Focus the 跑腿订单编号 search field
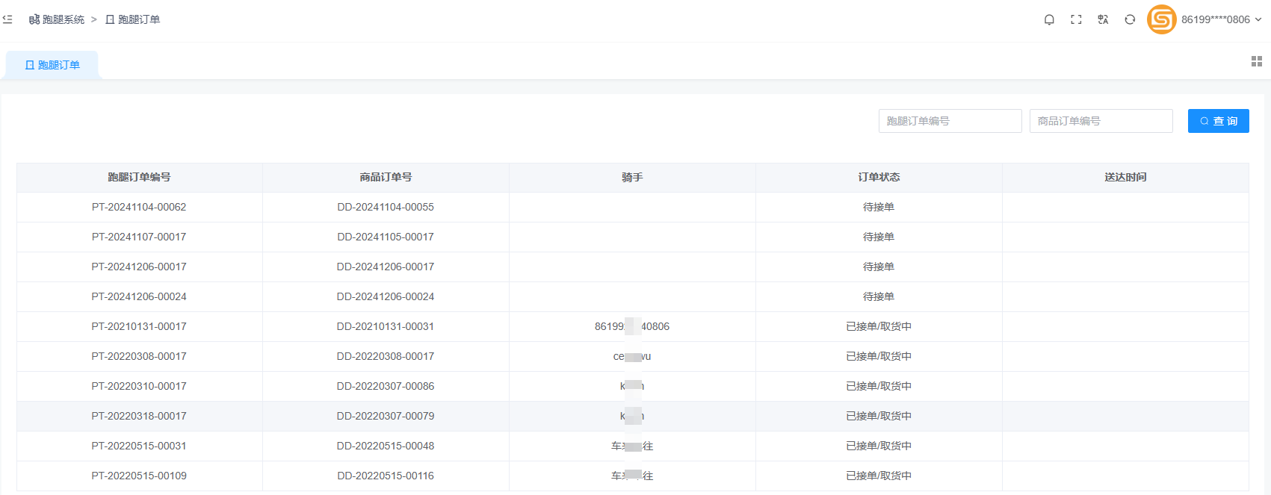Screen dimensions: 1271x495 click(950, 121)
